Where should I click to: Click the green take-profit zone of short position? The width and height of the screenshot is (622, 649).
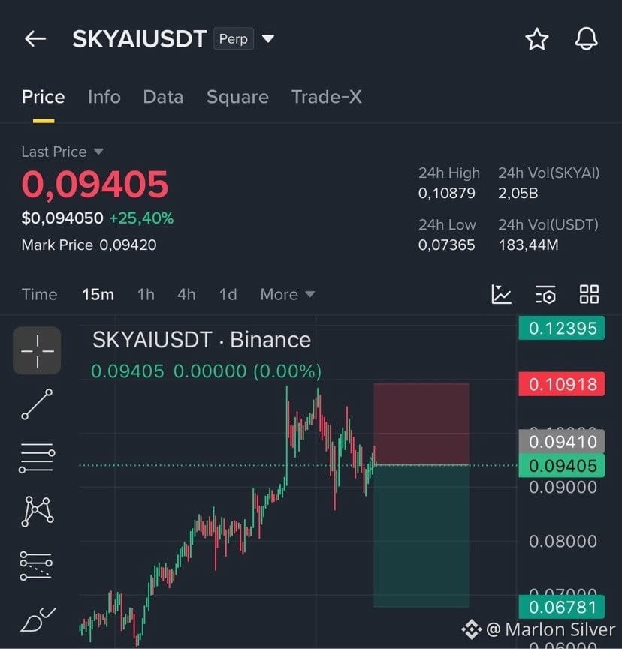click(421, 536)
